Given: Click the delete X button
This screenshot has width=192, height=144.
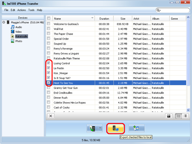Looking at the screenshot, I should click(x=51, y=116).
